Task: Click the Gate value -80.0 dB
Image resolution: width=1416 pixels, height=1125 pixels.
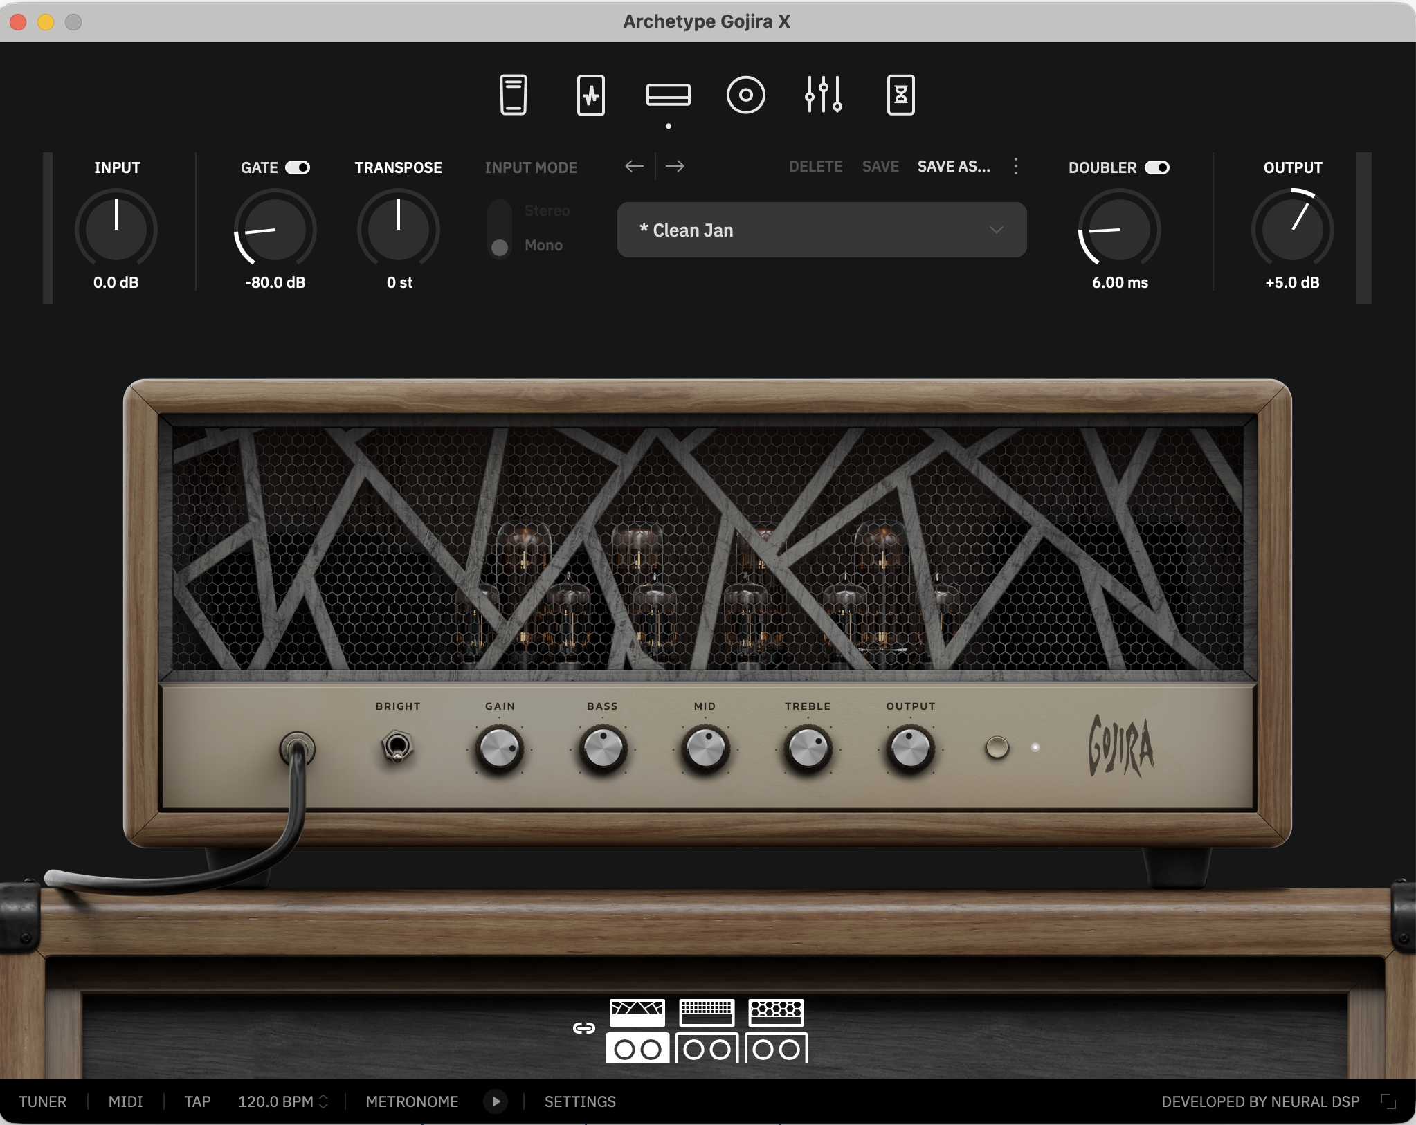Action: pyautogui.click(x=275, y=282)
